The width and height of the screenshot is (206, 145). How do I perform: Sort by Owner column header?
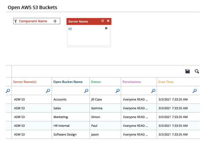(96, 82)
